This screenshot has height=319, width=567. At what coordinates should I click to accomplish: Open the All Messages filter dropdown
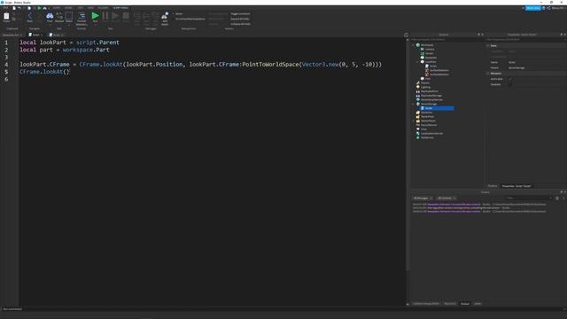(x=423, y=198)
